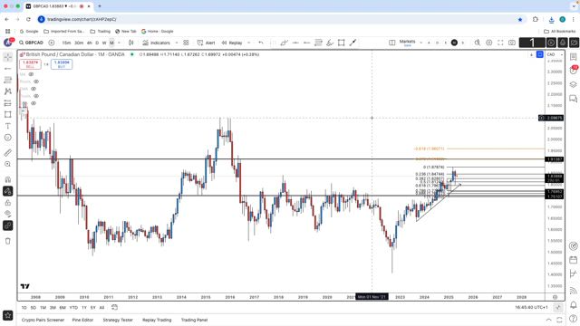This screenshot has height=326, width=580.
Task: Select the 1Y date range button
Action: [x=84, y=308]
